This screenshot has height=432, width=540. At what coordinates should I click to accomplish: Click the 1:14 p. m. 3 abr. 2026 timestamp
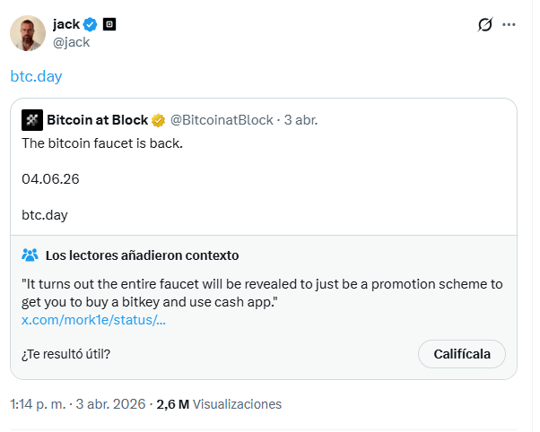pos(76,404)
